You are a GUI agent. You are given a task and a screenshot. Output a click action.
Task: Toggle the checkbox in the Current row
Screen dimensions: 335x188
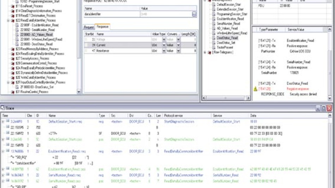(86, 45)
